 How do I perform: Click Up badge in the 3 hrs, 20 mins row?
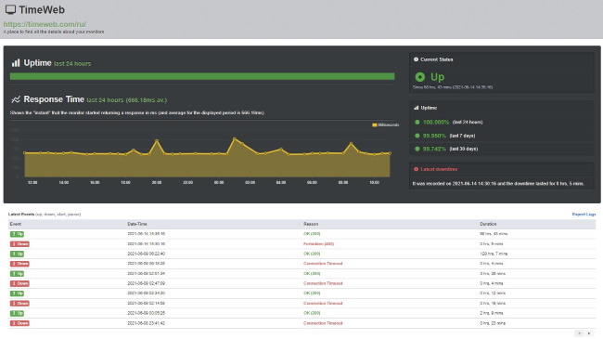17,273
